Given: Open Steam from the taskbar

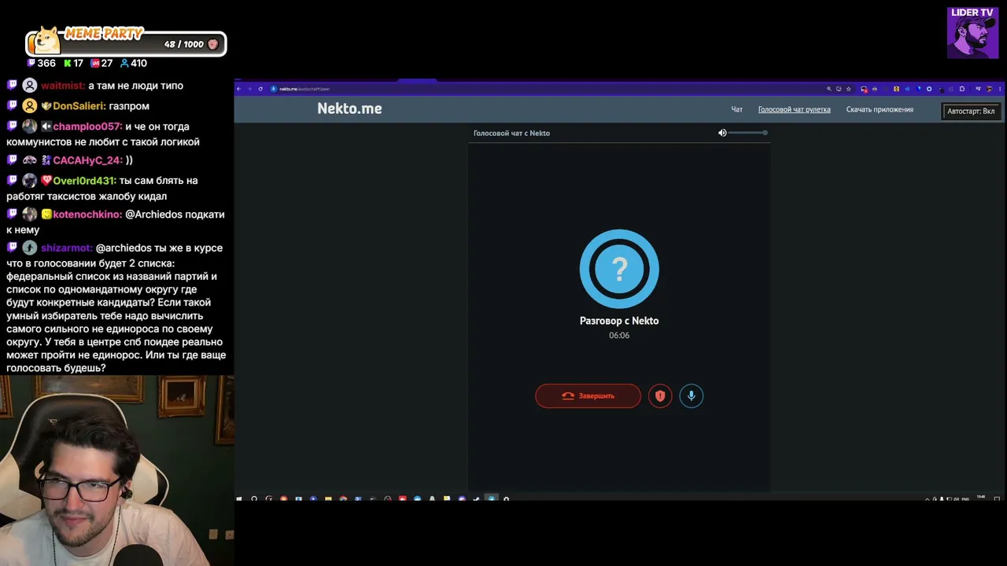Looking at the screenshot, I should tap(477, 498).
